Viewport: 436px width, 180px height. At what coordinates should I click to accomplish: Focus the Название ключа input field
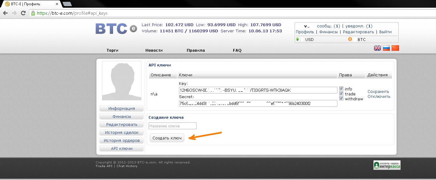[173, 126]
